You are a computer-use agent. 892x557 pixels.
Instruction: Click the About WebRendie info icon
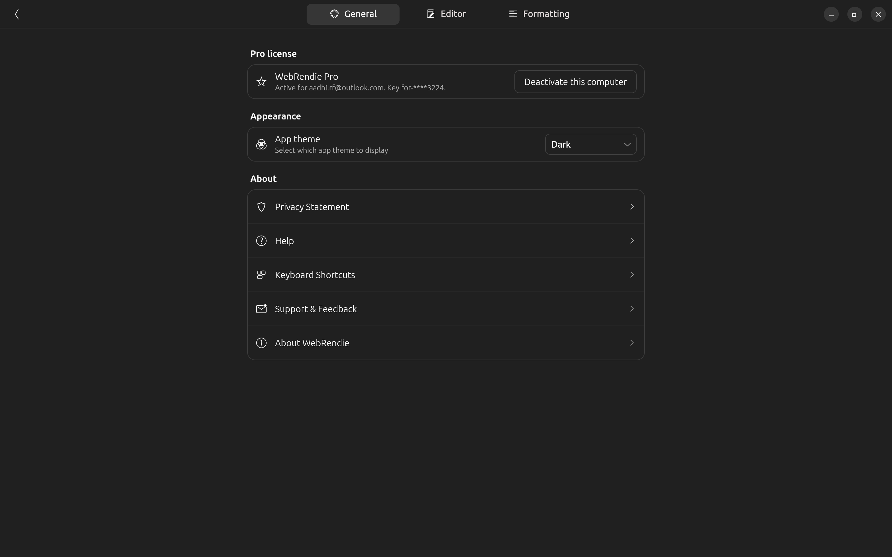point(261,343)
